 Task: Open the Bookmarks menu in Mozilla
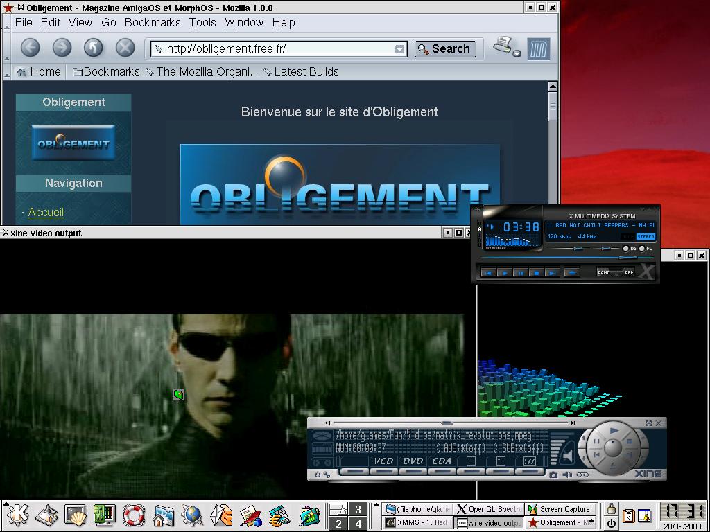click(153, 23)
